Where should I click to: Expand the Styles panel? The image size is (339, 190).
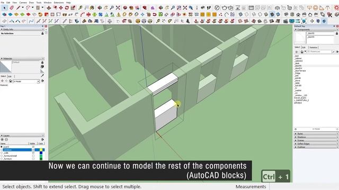pos(316,134)
